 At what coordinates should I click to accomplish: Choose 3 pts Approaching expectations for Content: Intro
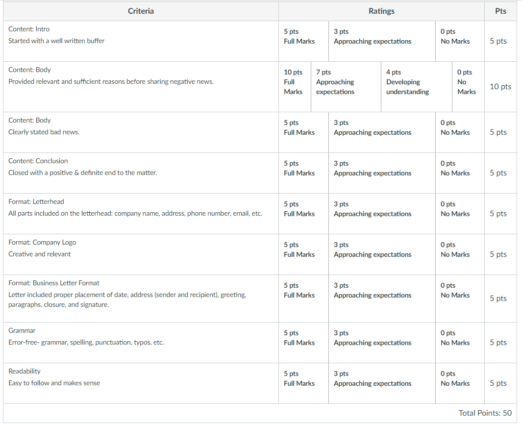click(x=382, y=41)
